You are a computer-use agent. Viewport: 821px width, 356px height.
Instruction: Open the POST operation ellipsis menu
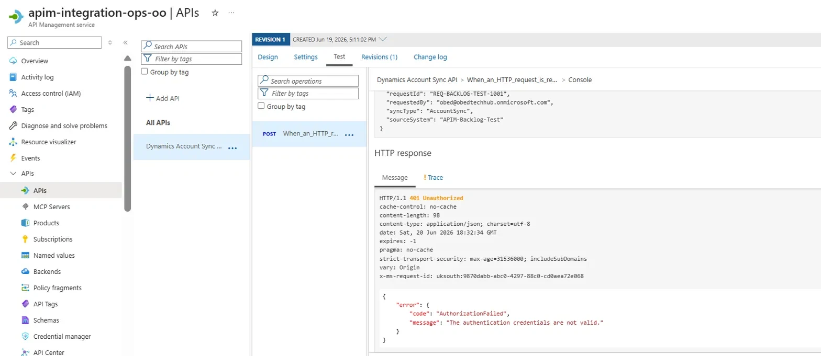pyautogui.click(x=349, y=135)
